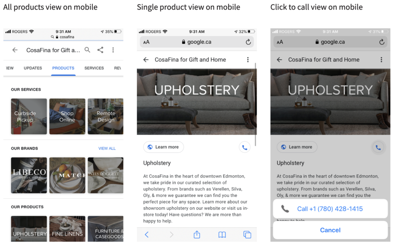Screen dimensions: 394x246
Task: Tap the share icon beside the search icon
Action: tap(100, 50)
